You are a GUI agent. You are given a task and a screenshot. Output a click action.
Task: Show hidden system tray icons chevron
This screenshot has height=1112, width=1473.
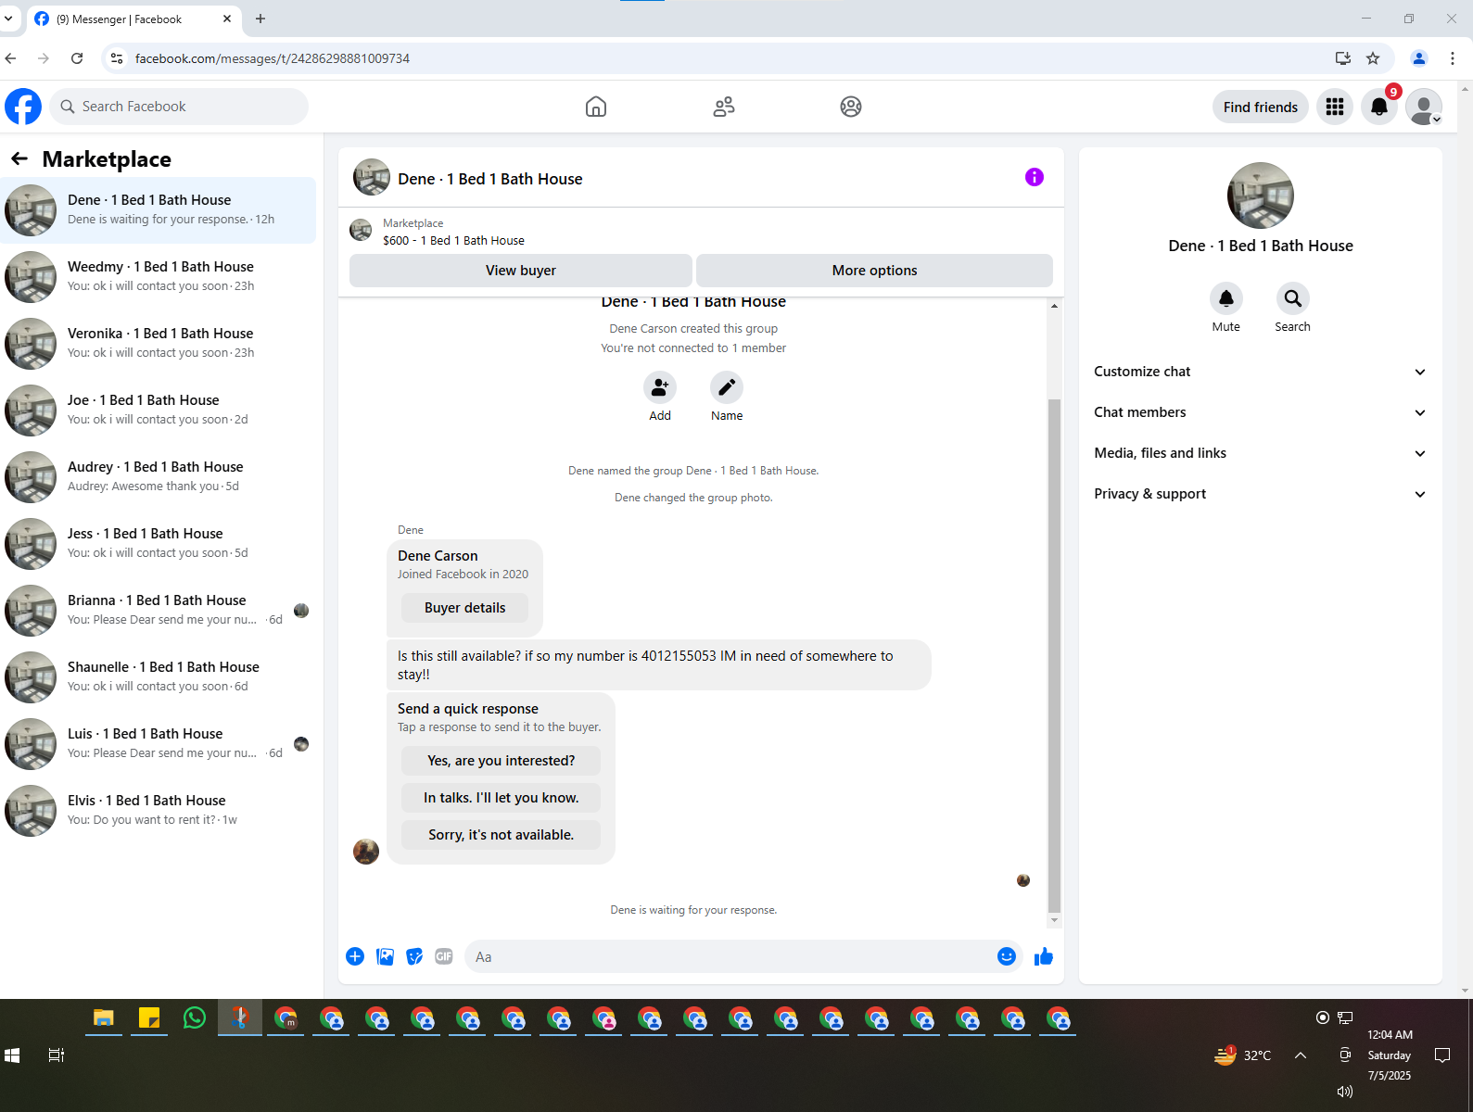(x=1301, y=1055)
